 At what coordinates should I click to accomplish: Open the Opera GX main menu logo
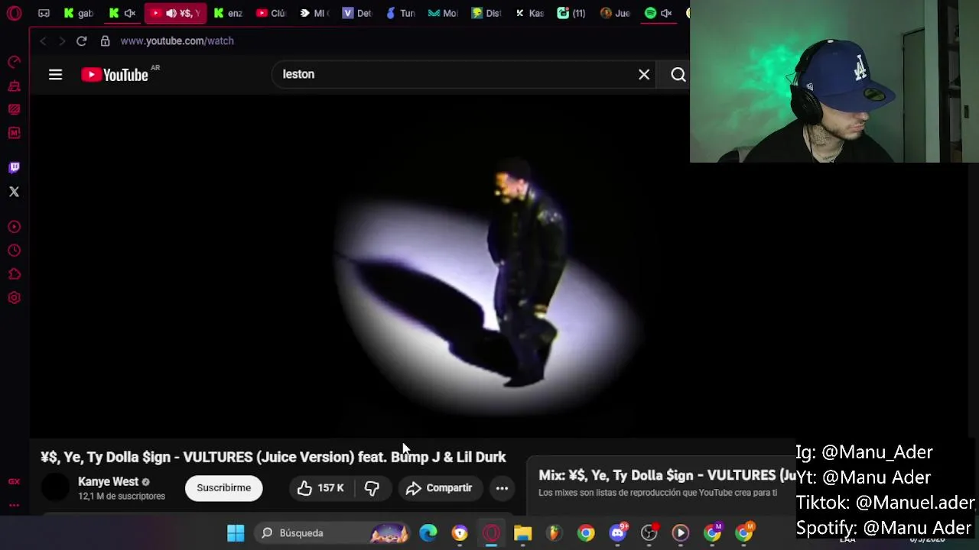[14, 13]
